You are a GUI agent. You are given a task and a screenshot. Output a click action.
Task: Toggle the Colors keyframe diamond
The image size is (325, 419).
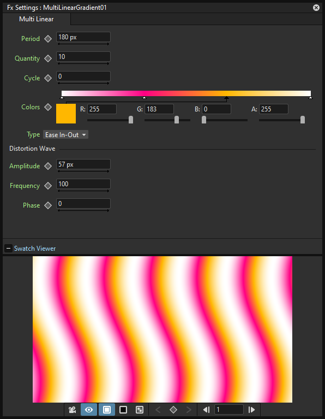click(x=48, y=107)
